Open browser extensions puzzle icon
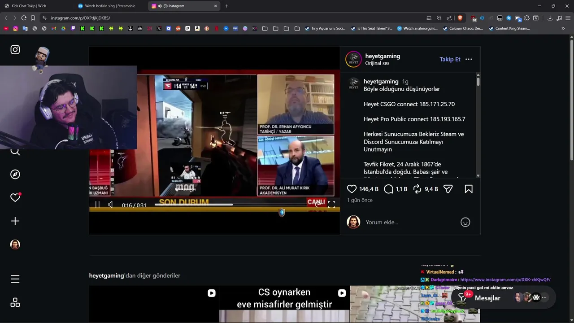 [527, 18]
